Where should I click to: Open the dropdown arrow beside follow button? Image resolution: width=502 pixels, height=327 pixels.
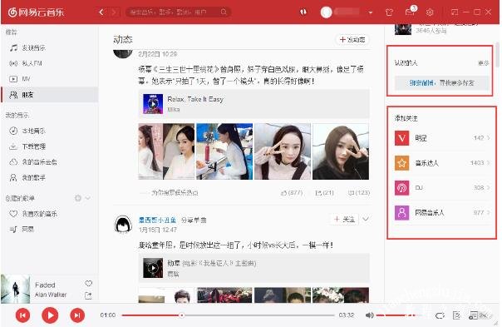click(366, 219)
